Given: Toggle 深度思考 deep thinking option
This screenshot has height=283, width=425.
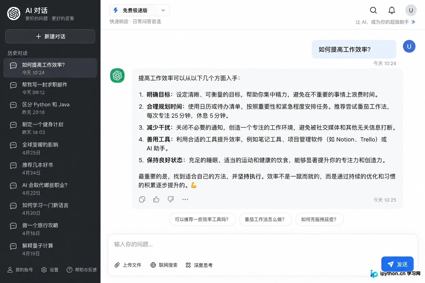Looking at the screenshot, I should coord(199,265).
